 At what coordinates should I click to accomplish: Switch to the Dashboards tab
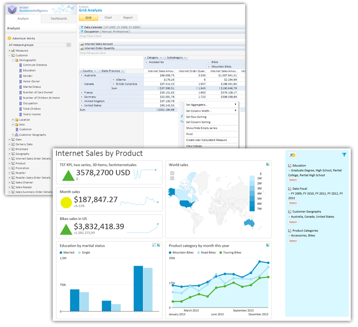coord(58,18)
